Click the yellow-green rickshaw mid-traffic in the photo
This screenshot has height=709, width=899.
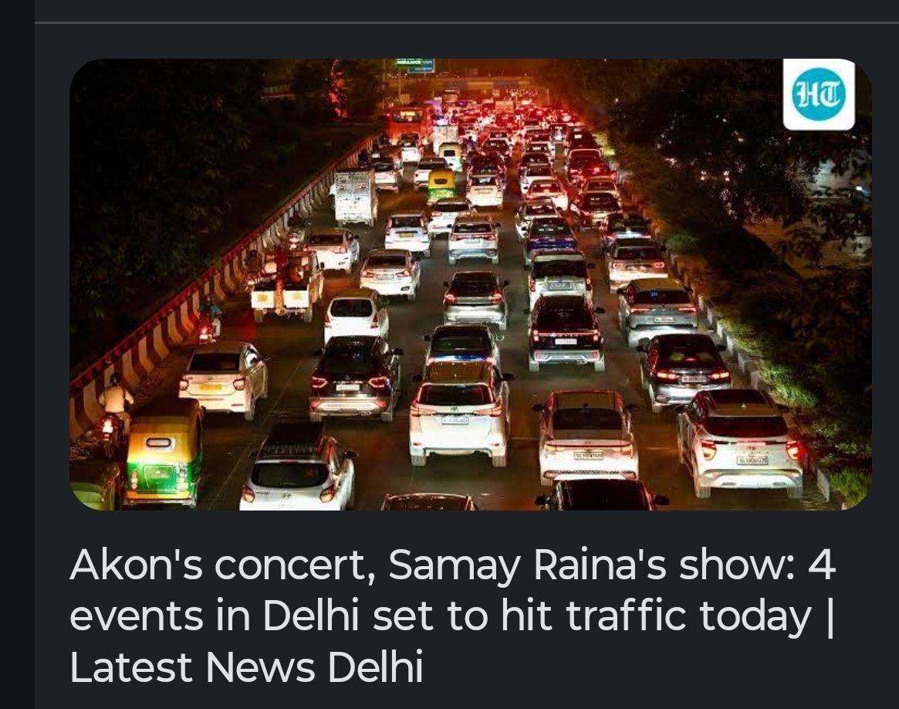[x=441, y=185]
